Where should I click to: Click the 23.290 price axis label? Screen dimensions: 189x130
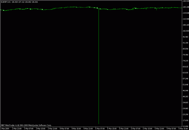coord(186,115)
